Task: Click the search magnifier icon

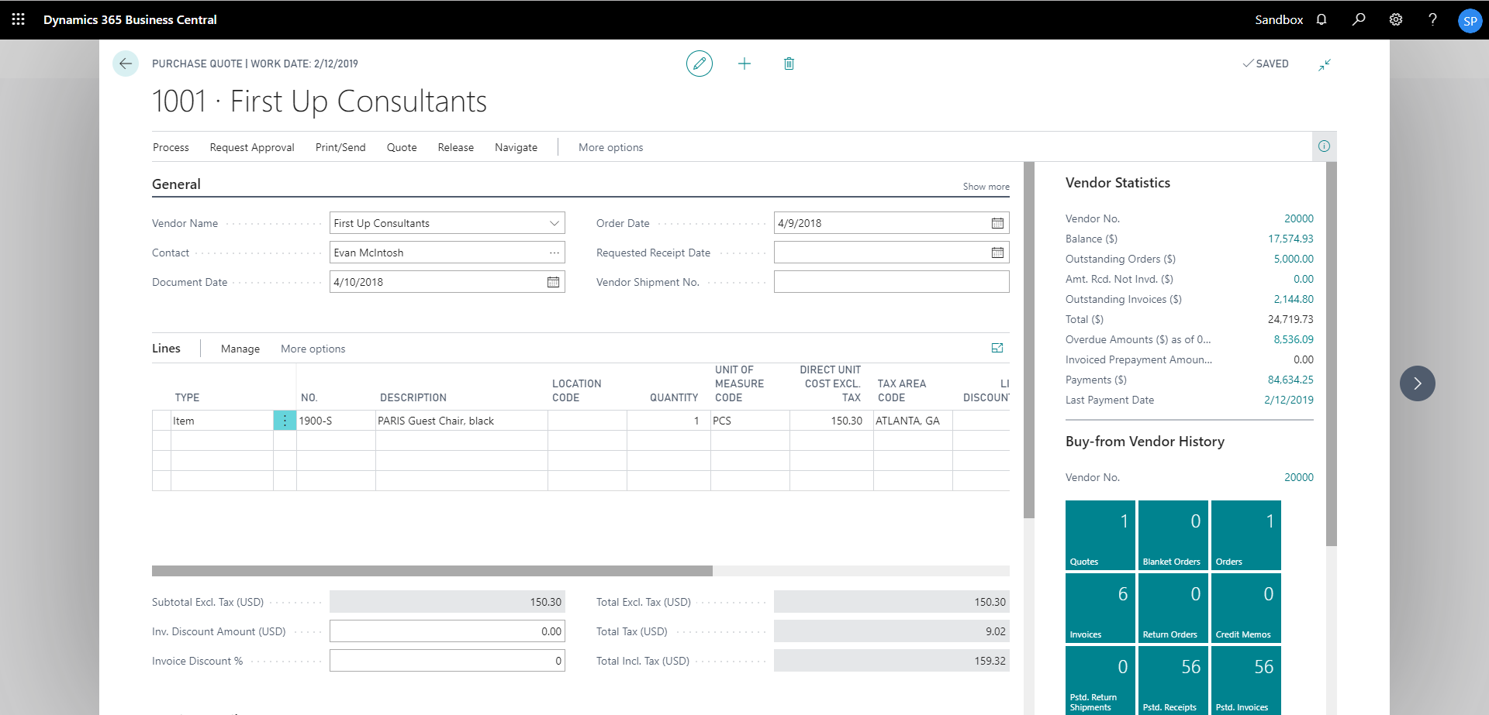Action: point(1359,19)
